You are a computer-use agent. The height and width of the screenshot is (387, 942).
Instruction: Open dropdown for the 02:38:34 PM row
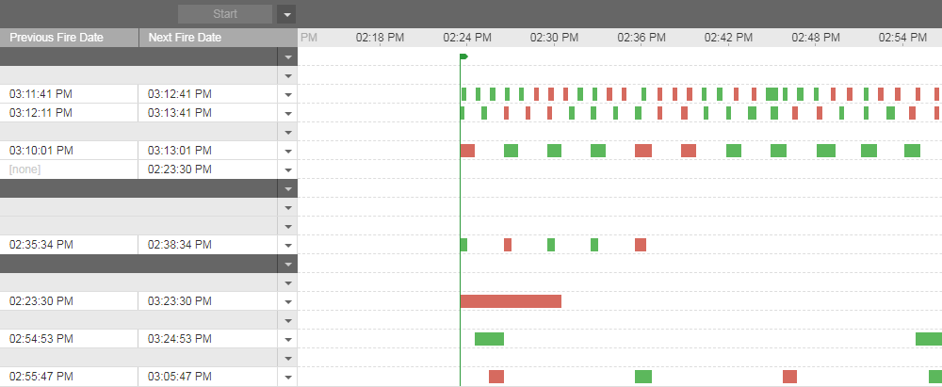[x=288, y=245]
